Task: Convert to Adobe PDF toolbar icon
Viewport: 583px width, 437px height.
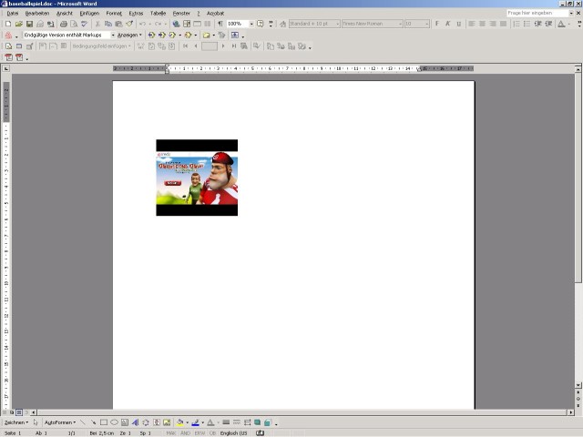Action: (8, 57)
